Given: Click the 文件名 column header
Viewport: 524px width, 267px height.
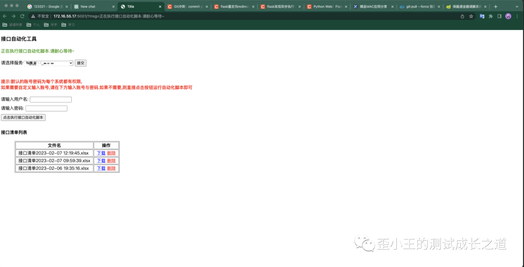Looking at the screenshot, I should click(54, 146).
